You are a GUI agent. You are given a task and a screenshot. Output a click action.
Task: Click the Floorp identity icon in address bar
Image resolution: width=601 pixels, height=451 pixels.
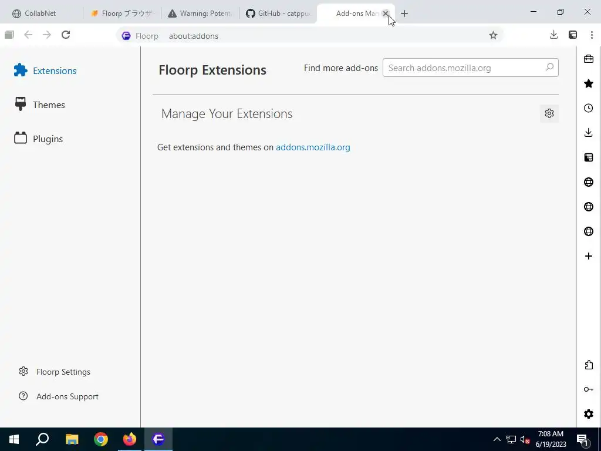[126, 36]
